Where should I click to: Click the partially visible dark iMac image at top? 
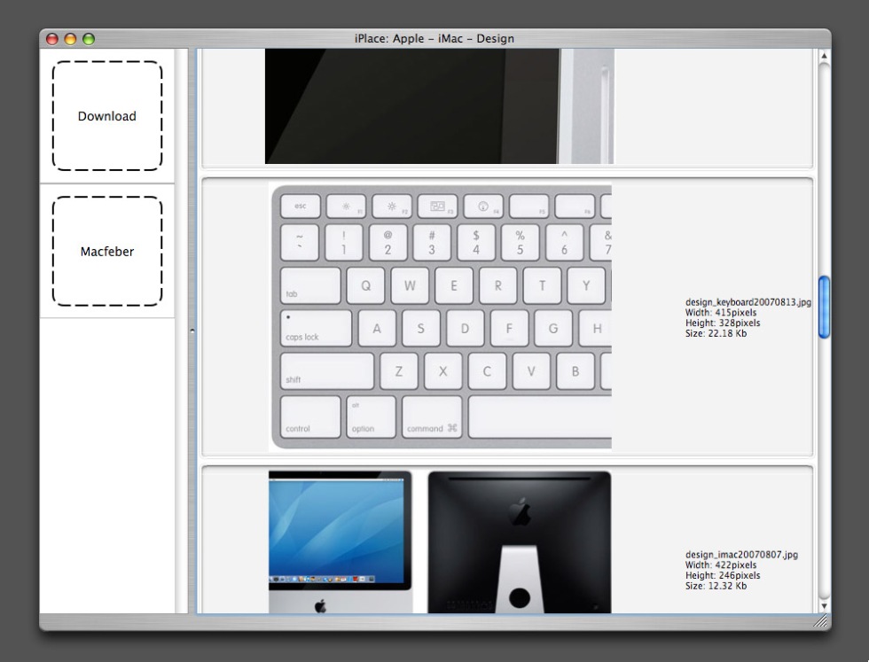[x=439, y=106]
